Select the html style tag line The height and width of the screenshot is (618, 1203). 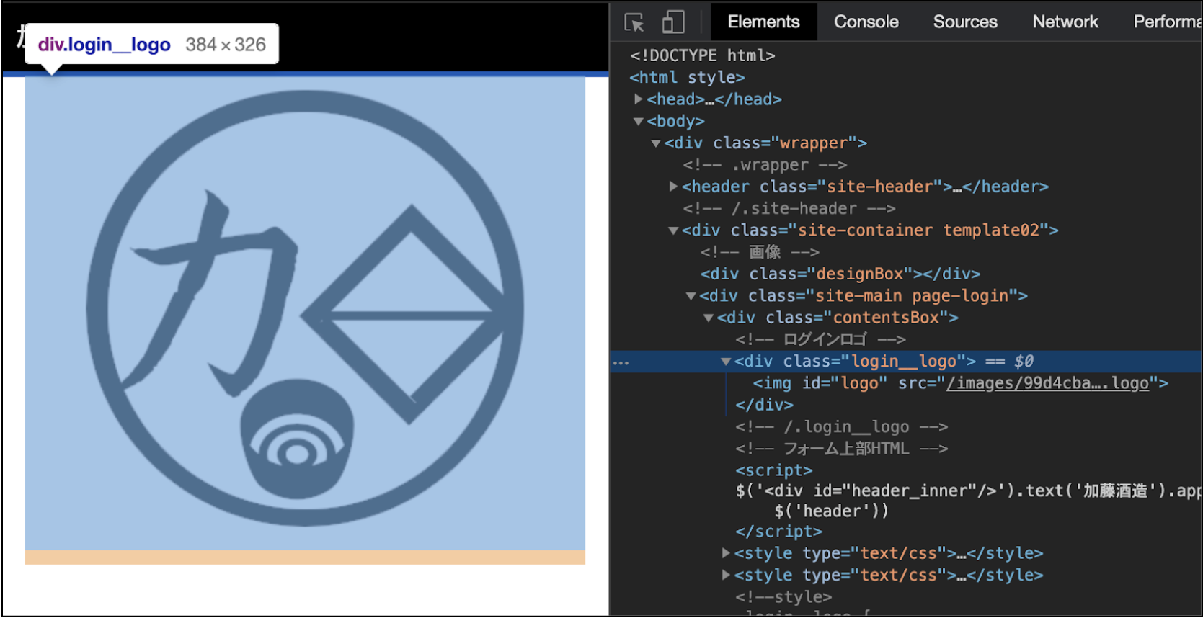coord(687,77)
